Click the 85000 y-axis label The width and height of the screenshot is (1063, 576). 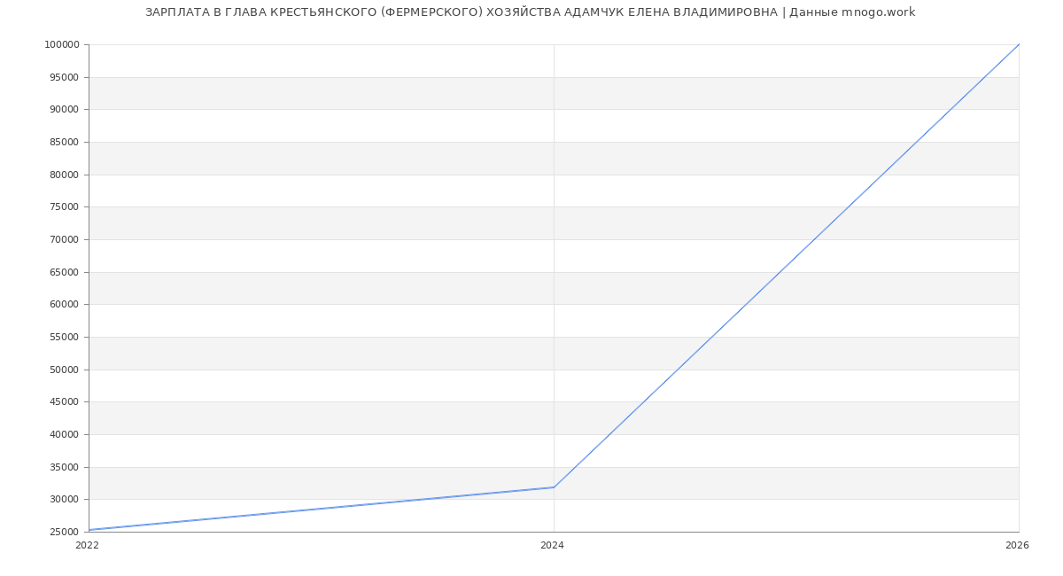[64, 143]
